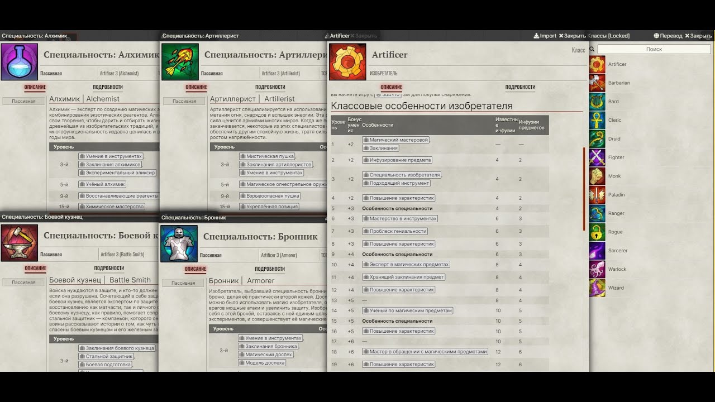Open the Хранящий заклинания предмет link
Image resolution: width=715 pixels, height=402 pixels.
[x=403, y=277]
